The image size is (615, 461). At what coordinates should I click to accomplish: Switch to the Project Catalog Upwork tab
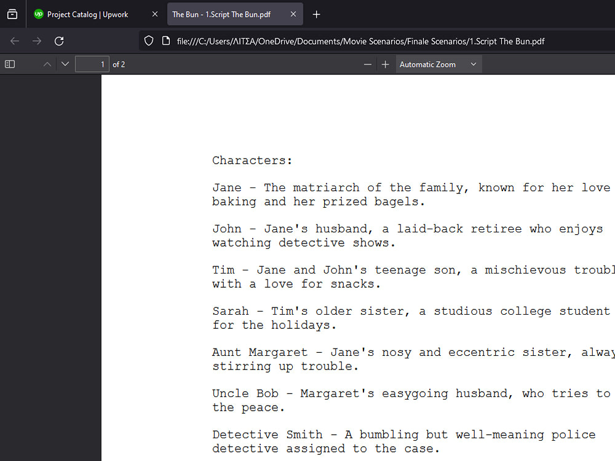click(86, 14)
